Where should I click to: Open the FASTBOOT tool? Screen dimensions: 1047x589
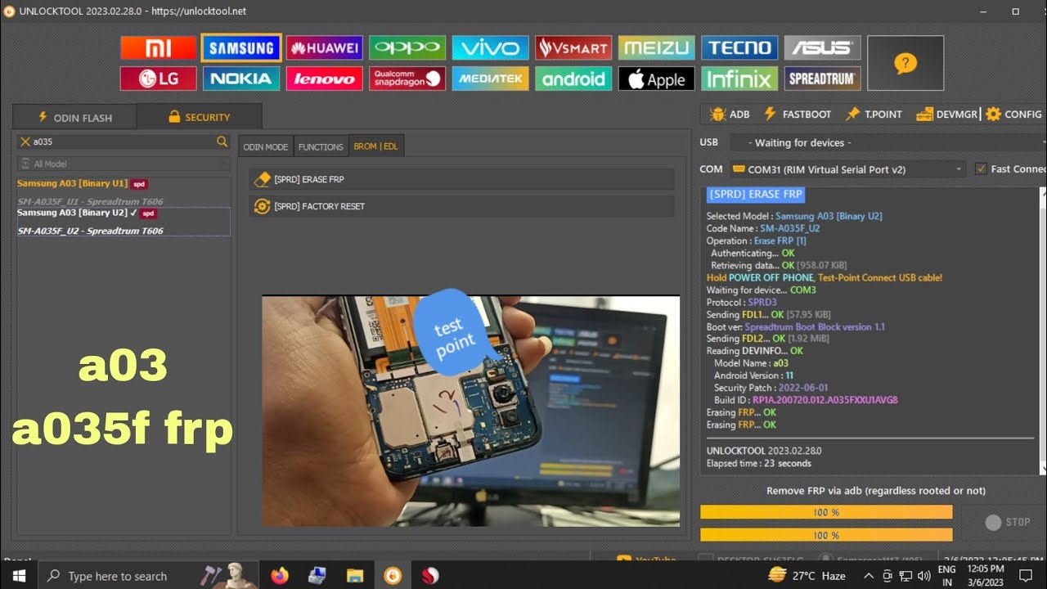pos(798,115)
